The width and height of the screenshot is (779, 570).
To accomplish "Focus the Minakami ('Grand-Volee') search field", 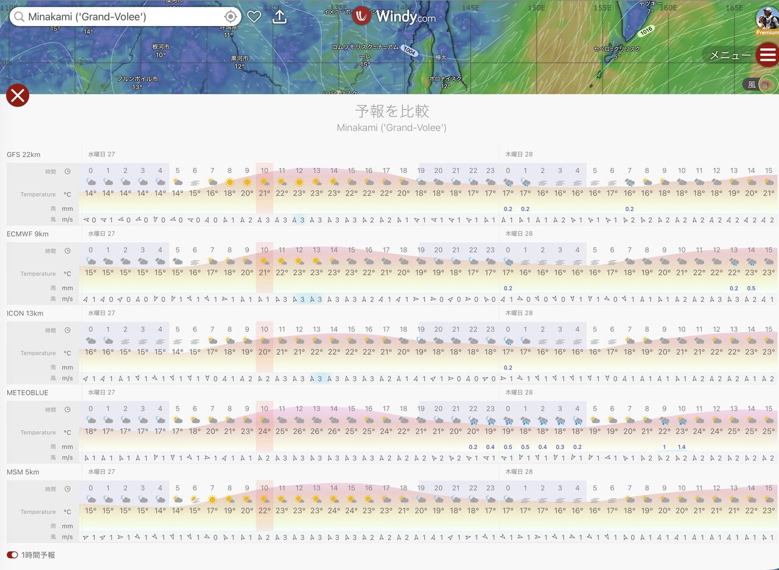I will click(x=127, y=16).
